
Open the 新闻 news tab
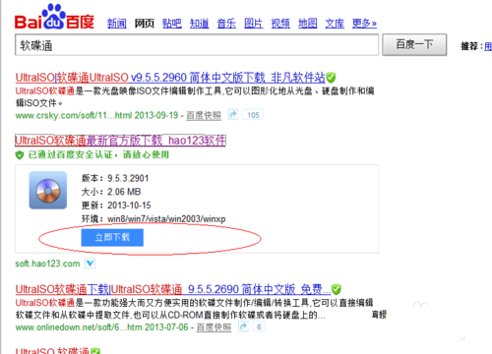117,24
